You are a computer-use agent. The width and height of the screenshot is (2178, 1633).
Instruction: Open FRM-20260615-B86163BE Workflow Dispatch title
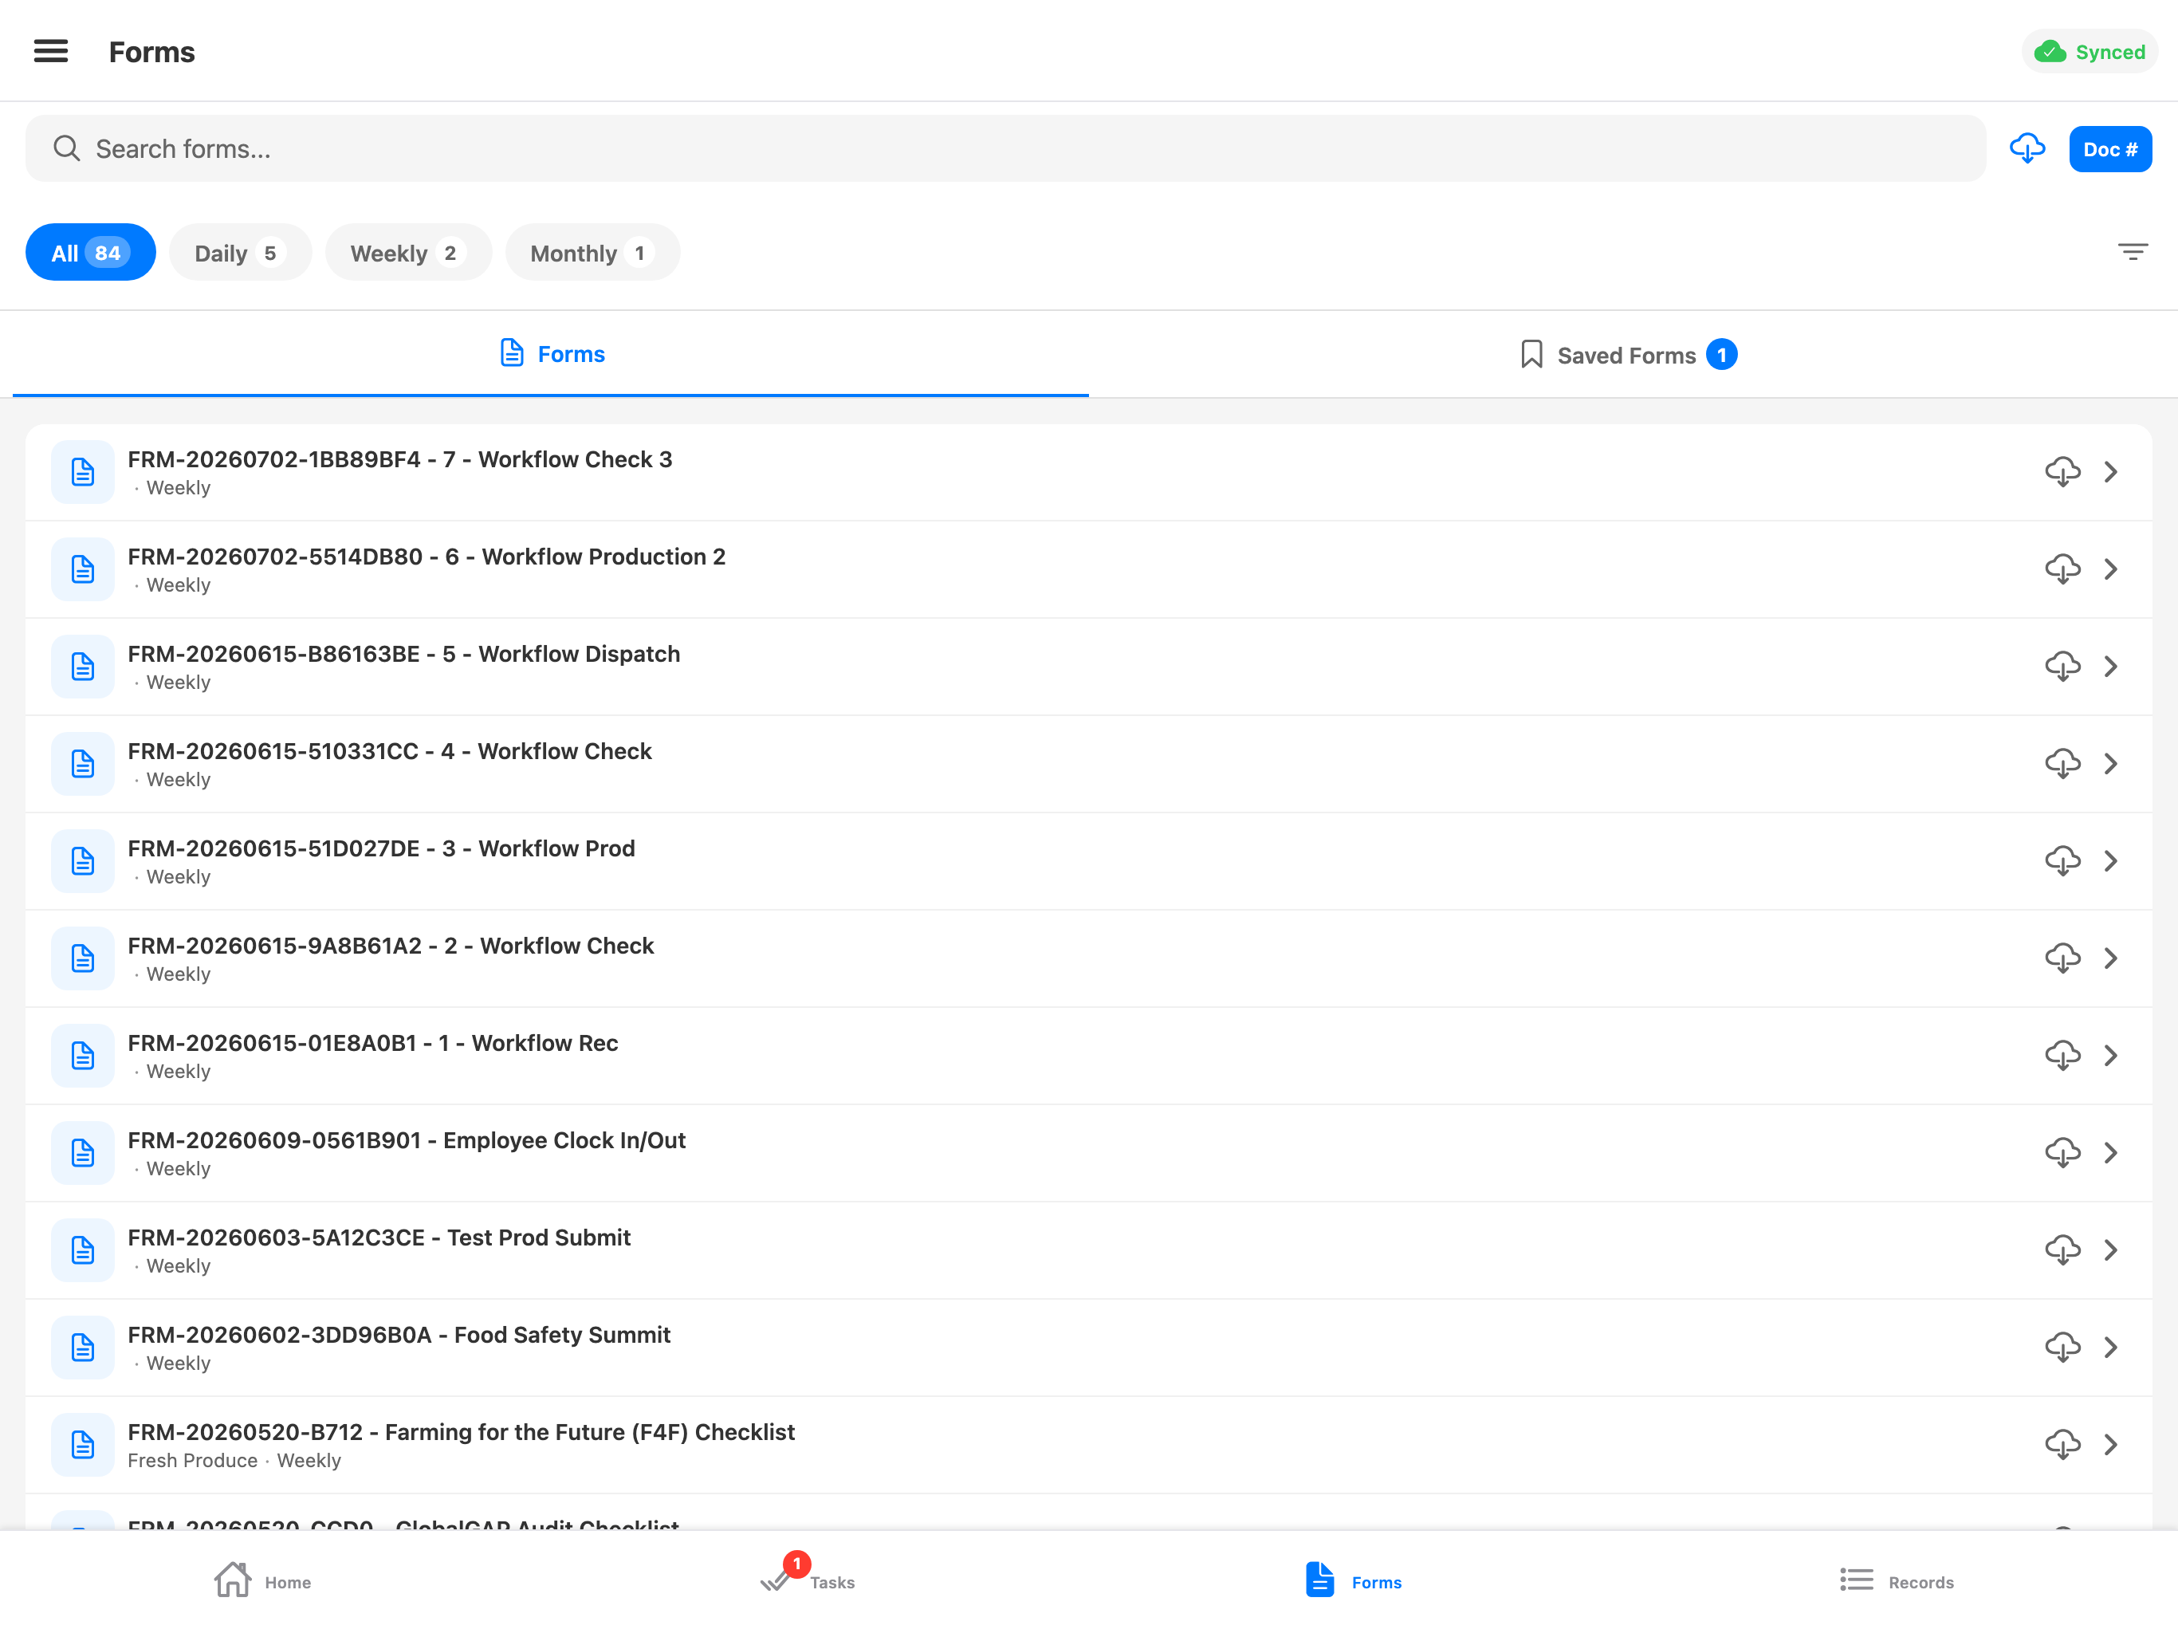[403, 654]
